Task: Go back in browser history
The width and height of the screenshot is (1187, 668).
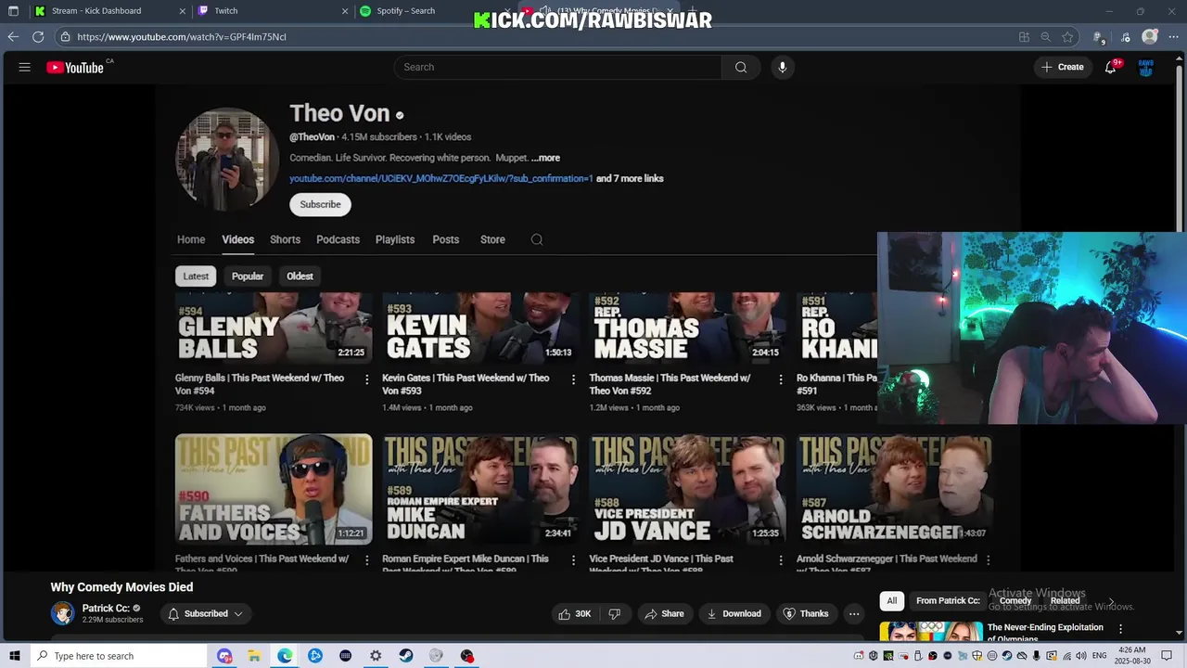Action: click(13, 37)
